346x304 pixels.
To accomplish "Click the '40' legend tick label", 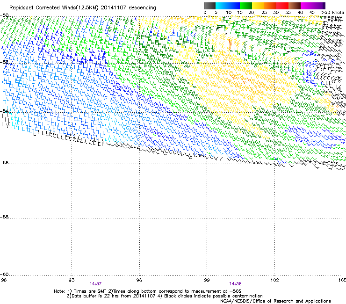I will click(300, 13).
